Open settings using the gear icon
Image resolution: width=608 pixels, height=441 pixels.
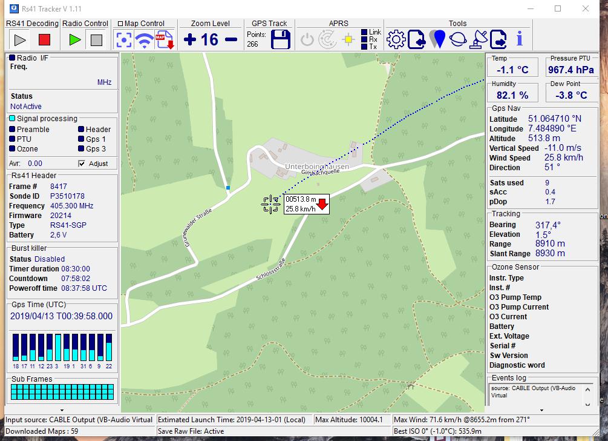(x=396, y=40)
